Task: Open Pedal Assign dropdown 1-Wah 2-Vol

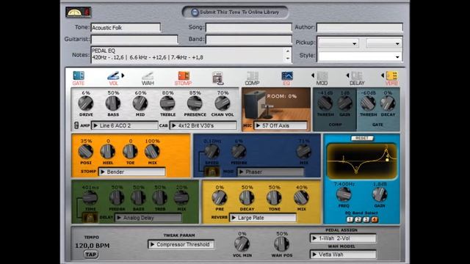Action: click(343, 238)
